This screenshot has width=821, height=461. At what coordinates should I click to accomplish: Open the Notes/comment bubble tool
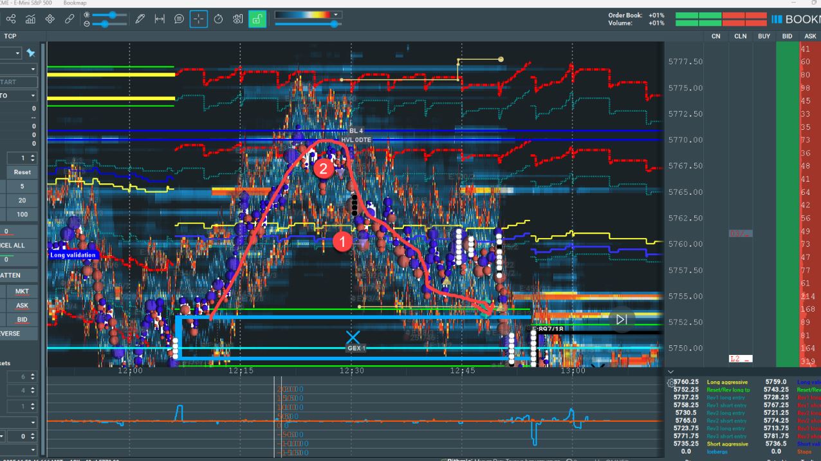(179, 19)
